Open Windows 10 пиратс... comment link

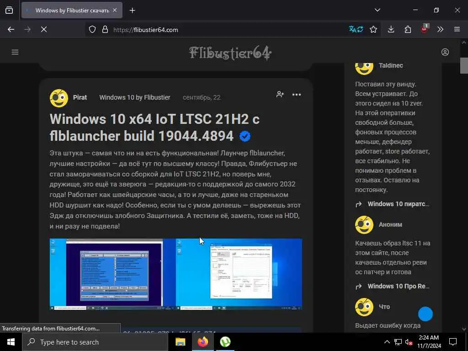coord(399,204)
